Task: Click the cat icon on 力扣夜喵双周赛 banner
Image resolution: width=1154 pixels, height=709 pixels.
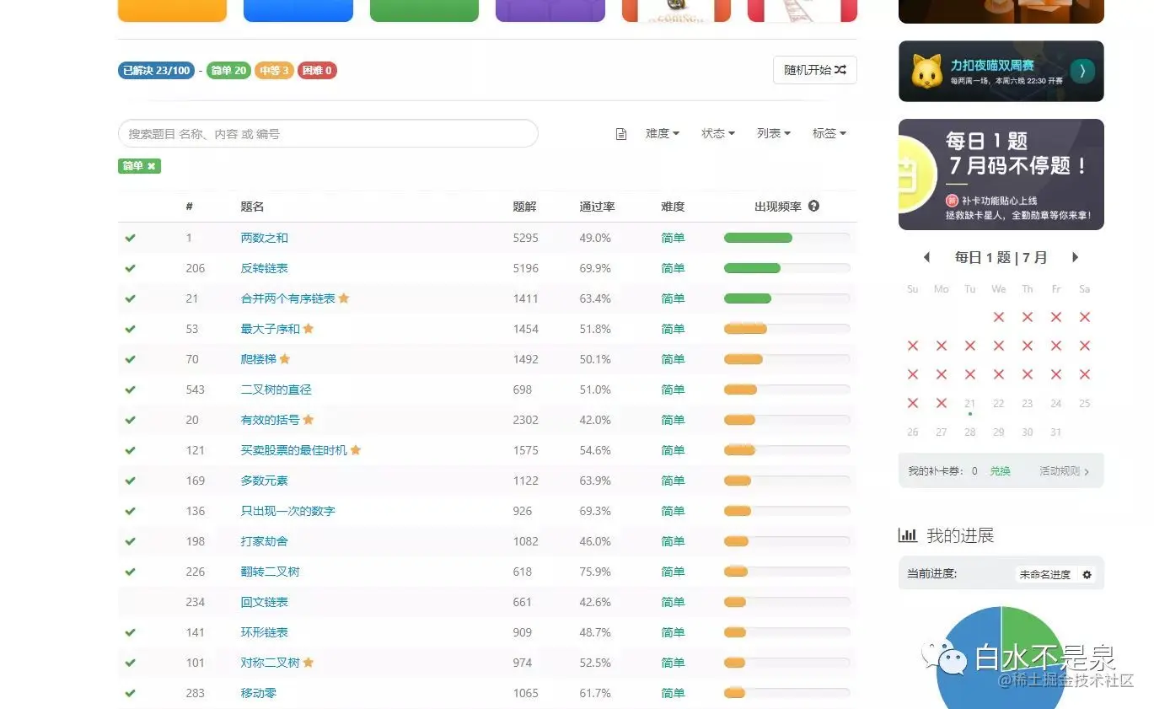Action: point(926,72)
